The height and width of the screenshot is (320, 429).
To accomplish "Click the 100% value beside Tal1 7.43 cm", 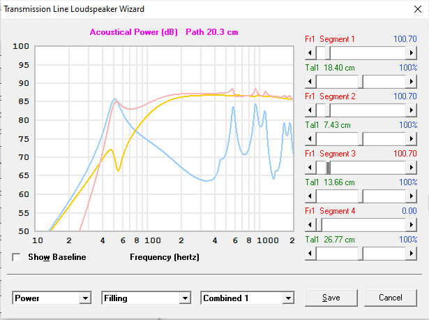I will pos(408,125).
